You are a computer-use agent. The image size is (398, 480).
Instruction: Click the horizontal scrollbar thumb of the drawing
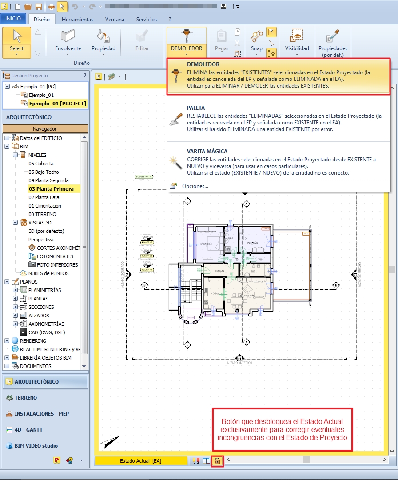(306, 460)
